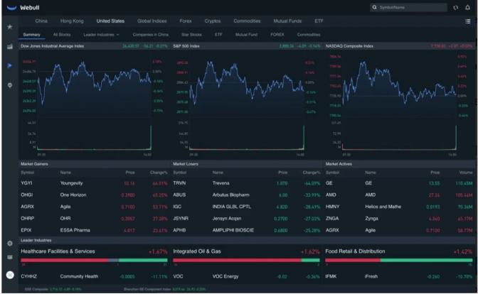Select OHGI One Horizon row
Screen dimensions: 478x294
[x=94, y=195]
